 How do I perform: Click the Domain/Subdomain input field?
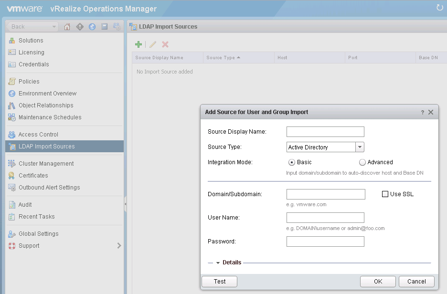point(326,194)
